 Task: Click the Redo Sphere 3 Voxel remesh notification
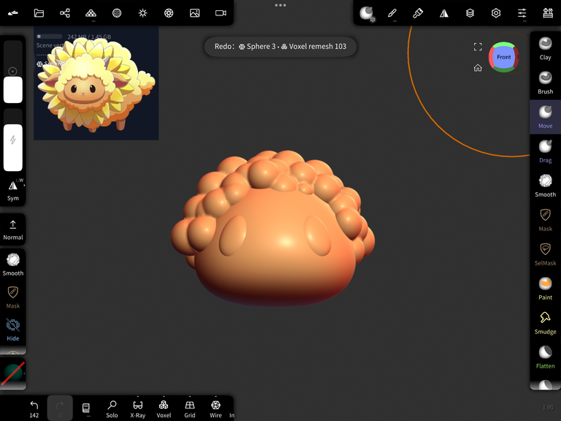point(280,47)
